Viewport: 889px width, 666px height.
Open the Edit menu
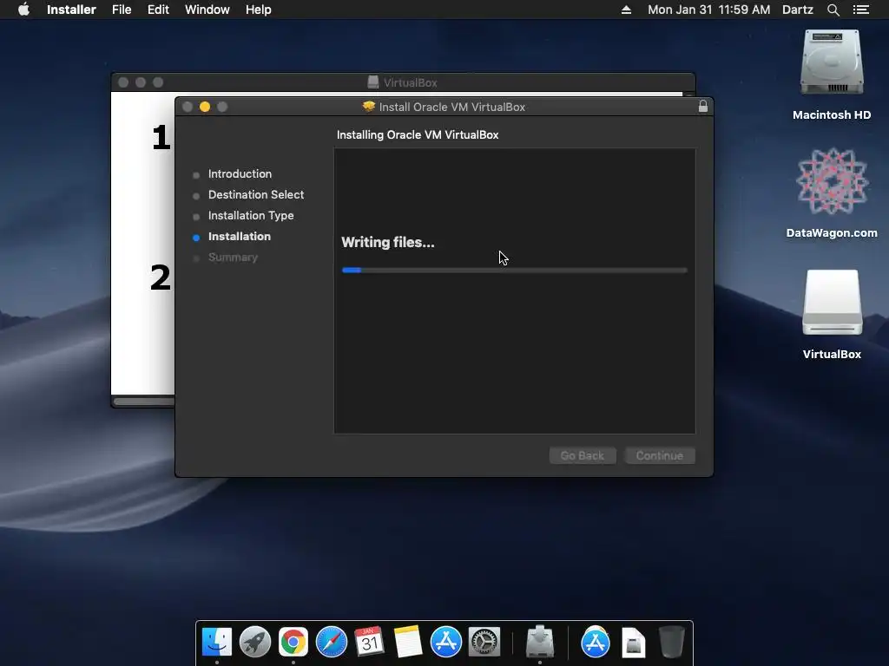(x=158, y=10)
